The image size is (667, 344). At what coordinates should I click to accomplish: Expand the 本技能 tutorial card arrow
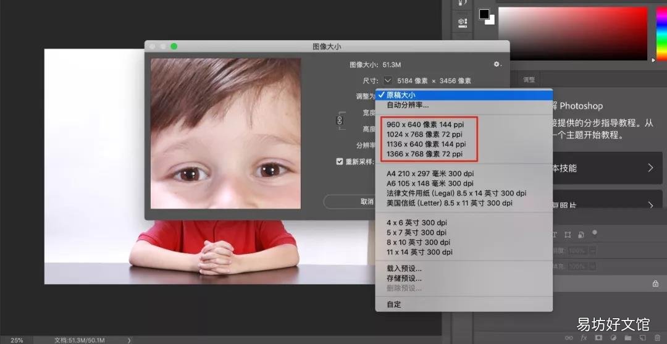click(x=650, y=168)
